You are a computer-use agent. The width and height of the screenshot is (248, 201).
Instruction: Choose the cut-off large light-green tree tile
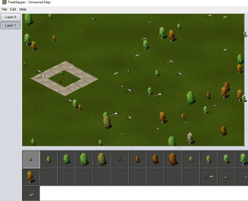pos(242,159)
